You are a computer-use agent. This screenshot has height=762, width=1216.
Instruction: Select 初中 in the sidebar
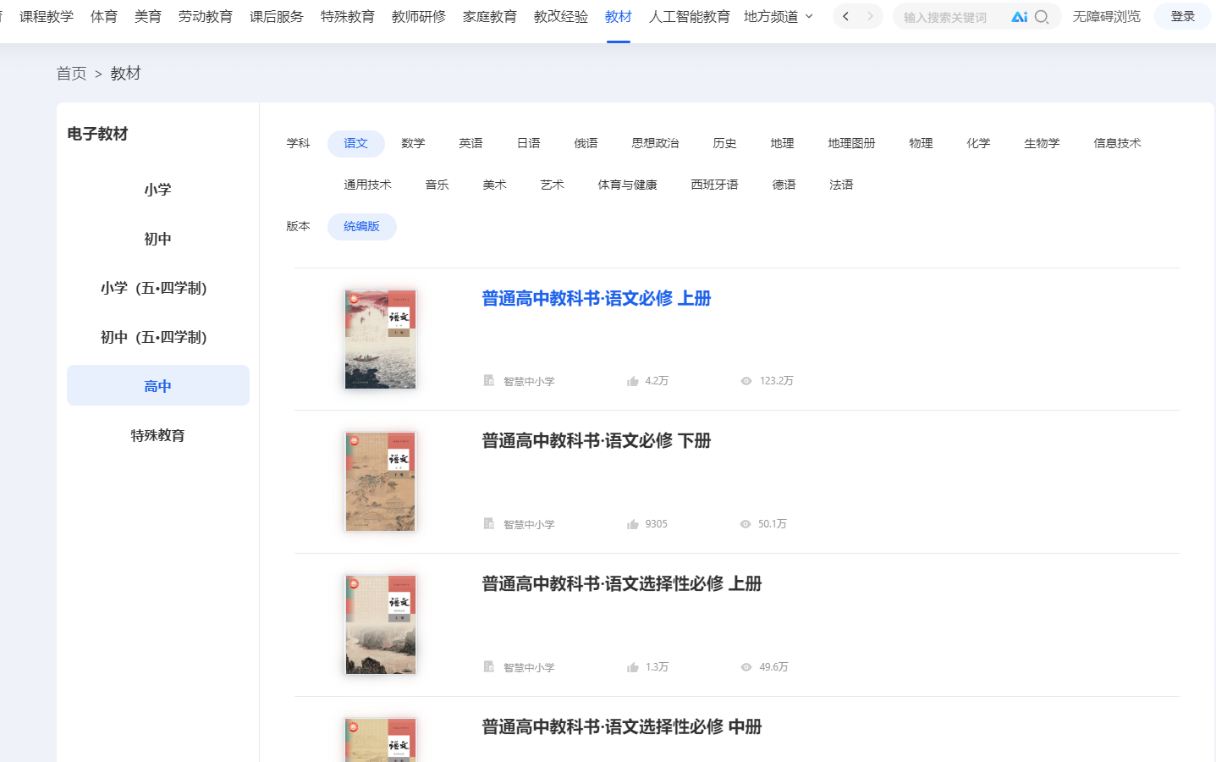coord(157,239)
